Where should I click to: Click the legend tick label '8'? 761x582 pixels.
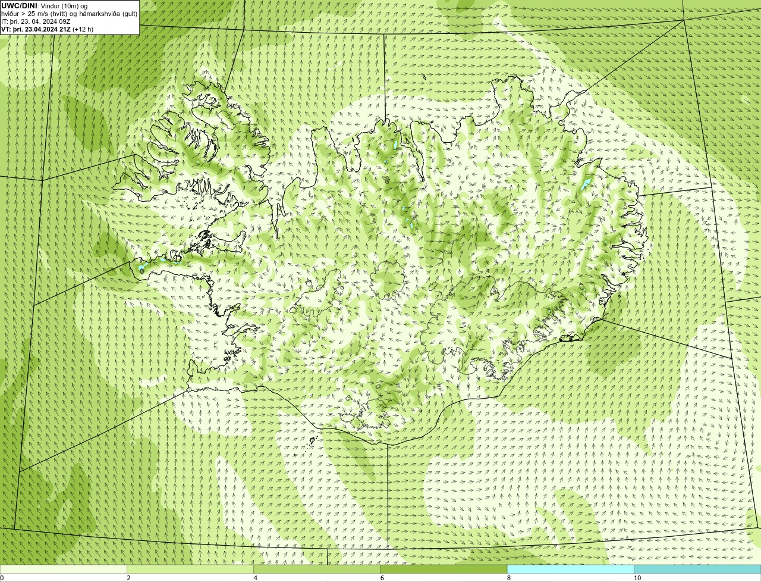coord(509,578)
